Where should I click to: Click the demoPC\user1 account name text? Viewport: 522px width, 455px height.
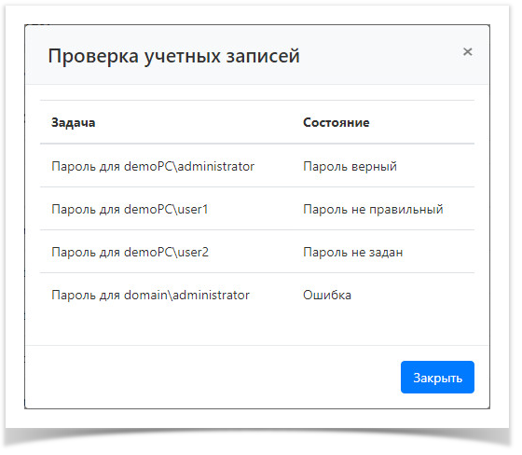[x=166, y=209]
